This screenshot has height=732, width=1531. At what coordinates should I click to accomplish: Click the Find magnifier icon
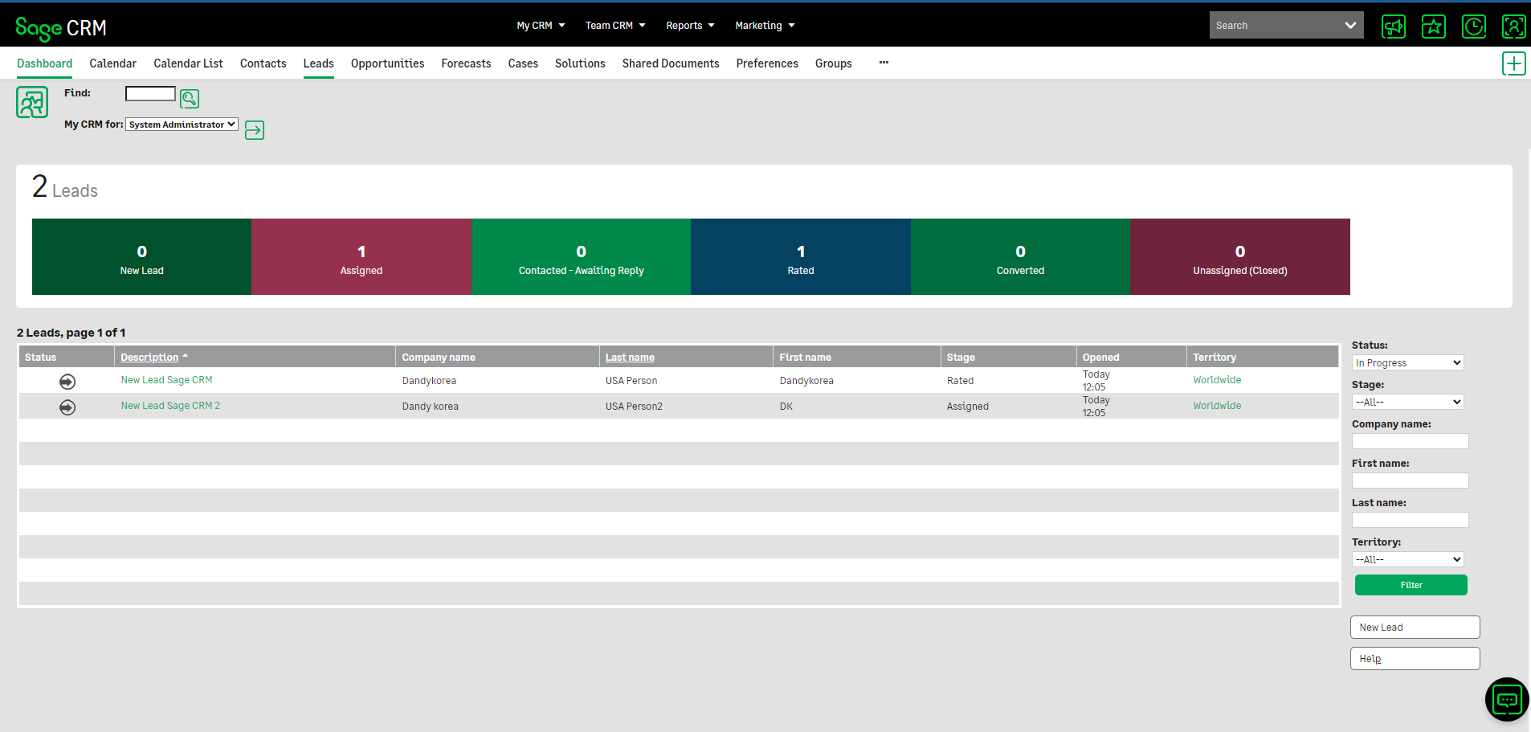click(x=190, y=99)
